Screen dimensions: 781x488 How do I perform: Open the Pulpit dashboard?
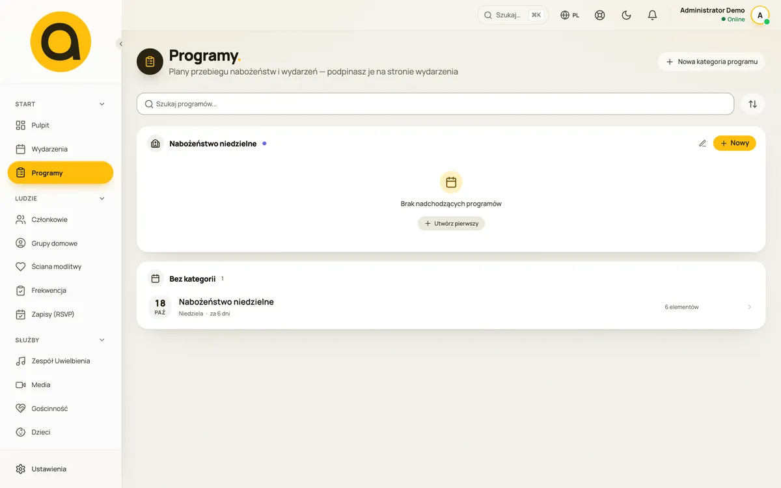[x=61, y=125]
